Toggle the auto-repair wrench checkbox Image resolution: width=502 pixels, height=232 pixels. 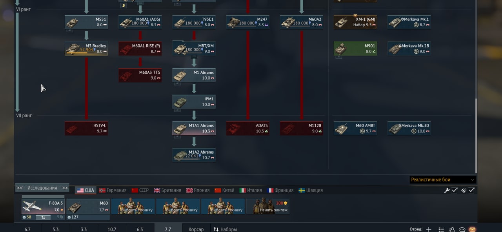pos(455,190)
